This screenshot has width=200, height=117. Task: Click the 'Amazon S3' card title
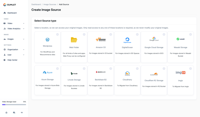point(101,47)
